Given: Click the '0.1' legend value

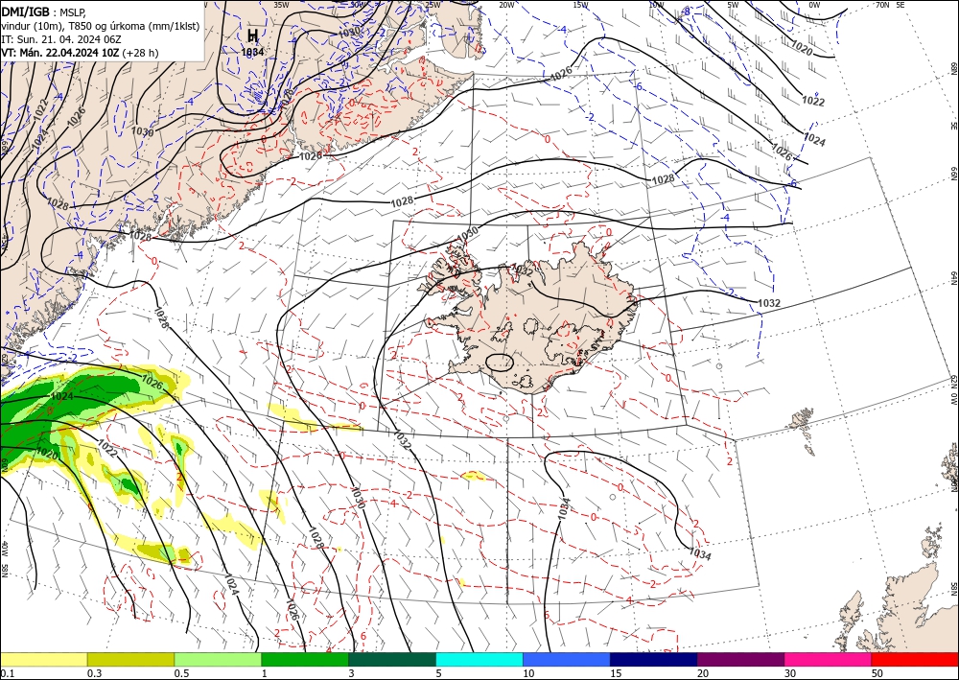Looking at the screenshot, I should 8,673.
